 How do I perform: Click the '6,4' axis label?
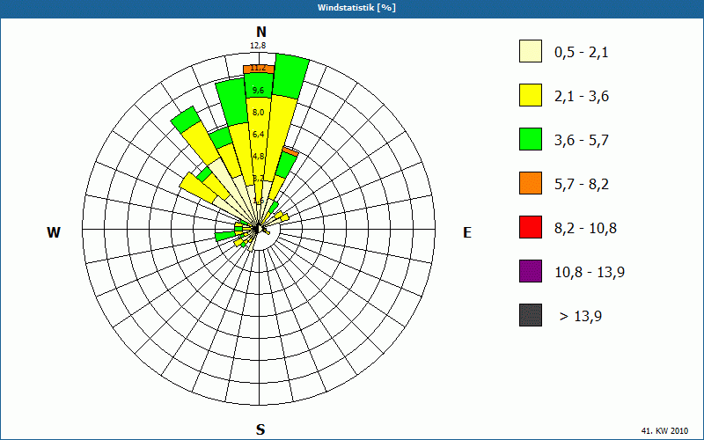click(258, 135)
